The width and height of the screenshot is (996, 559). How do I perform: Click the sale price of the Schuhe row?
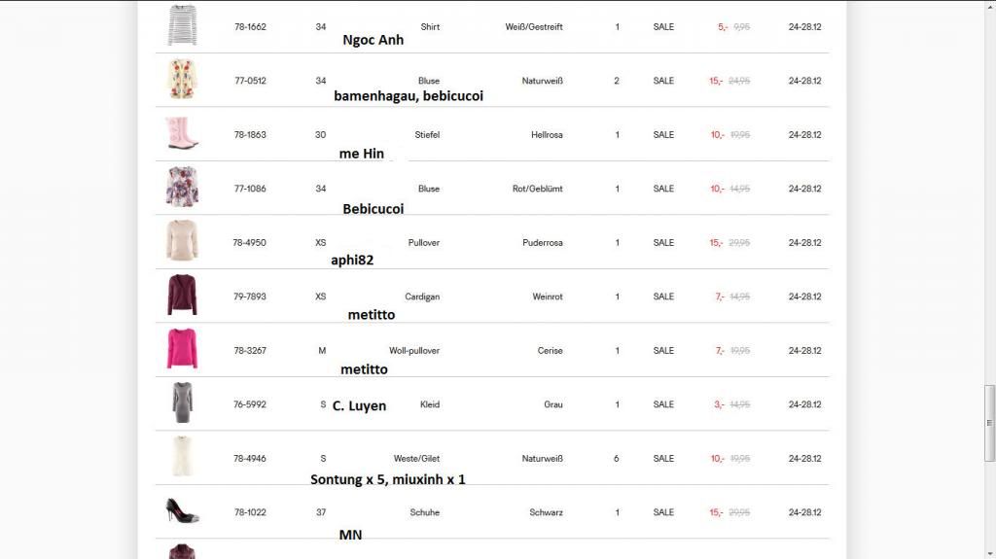pos(716,512)
